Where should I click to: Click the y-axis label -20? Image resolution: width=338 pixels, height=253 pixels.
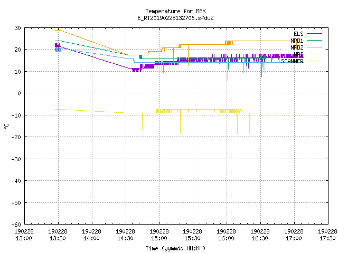click(16, 137)
